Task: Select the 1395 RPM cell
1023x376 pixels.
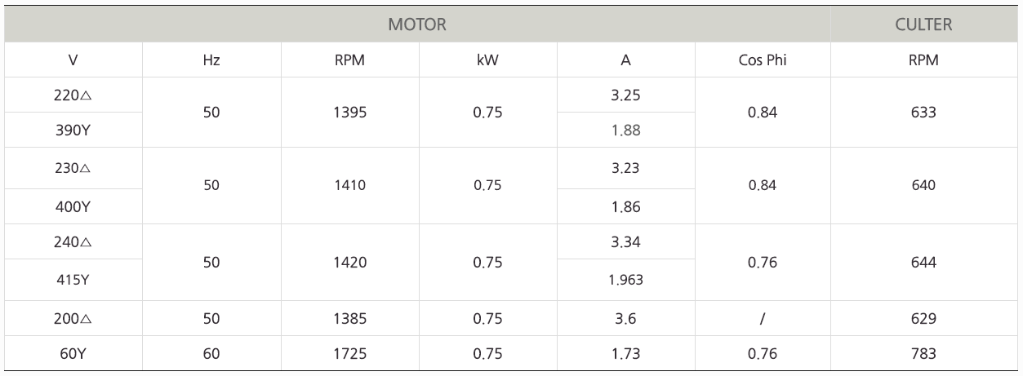Action: pyautogui.click(x=349, y=113)
